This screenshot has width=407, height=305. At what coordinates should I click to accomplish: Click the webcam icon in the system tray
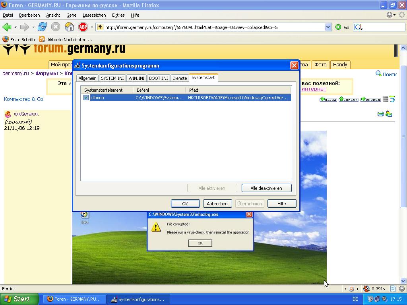click(x=384, y=299)
